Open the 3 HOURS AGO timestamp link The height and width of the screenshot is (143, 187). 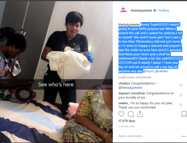(x=126, y=126)
